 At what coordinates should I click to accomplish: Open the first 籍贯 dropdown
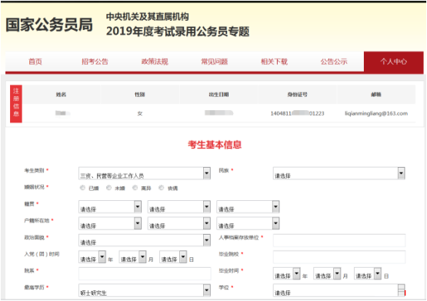point(110,207)
